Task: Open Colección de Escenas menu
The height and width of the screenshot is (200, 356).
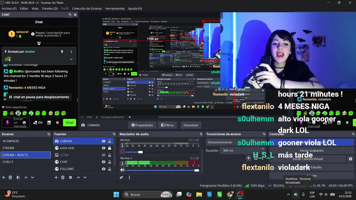Action: point(87,9)
